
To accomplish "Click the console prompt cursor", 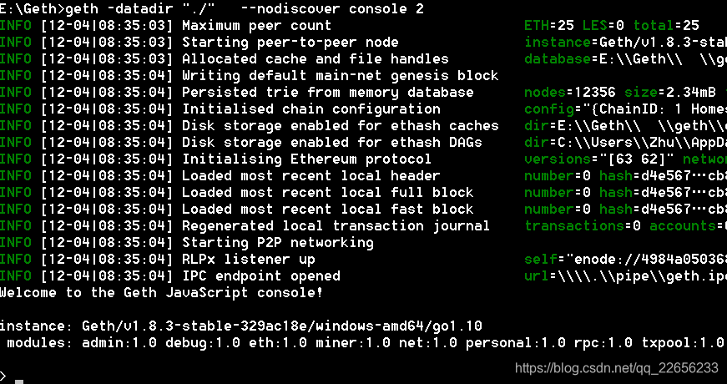I will tap(19, 381).
